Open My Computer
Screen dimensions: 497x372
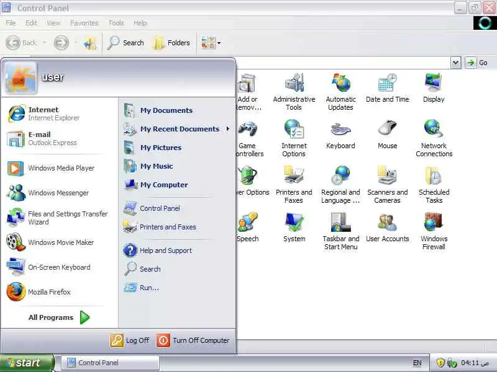click(x=176, y=185)
